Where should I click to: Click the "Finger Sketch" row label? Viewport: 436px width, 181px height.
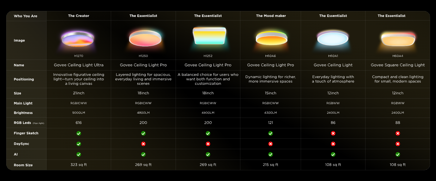click(x=26, y=133)
